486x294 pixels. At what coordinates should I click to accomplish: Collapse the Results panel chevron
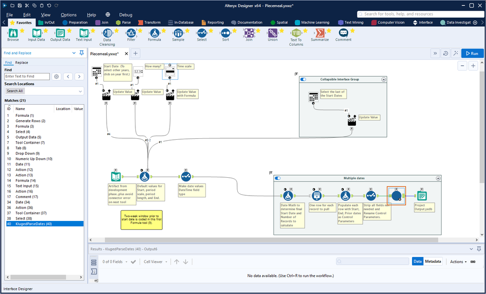pyautogui.click(x=471, y=249)
